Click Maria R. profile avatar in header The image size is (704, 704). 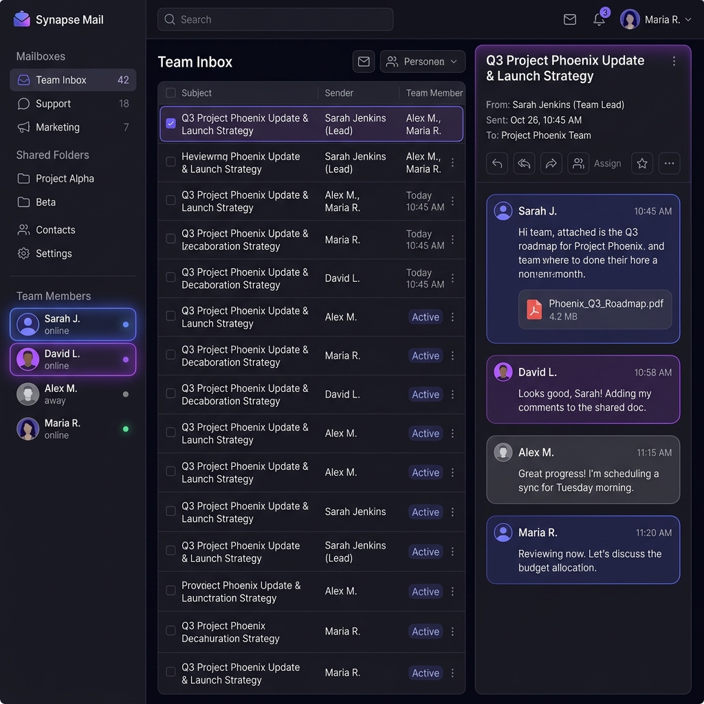[630, 19]
